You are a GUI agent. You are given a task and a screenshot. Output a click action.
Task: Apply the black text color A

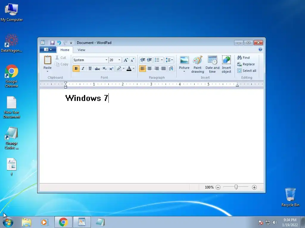tap(129, 69)
